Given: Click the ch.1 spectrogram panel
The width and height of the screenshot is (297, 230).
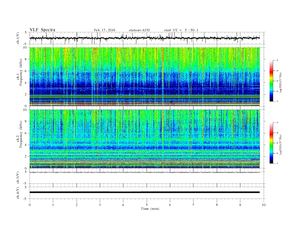Looking at the screenshot, I should [144, 77].
